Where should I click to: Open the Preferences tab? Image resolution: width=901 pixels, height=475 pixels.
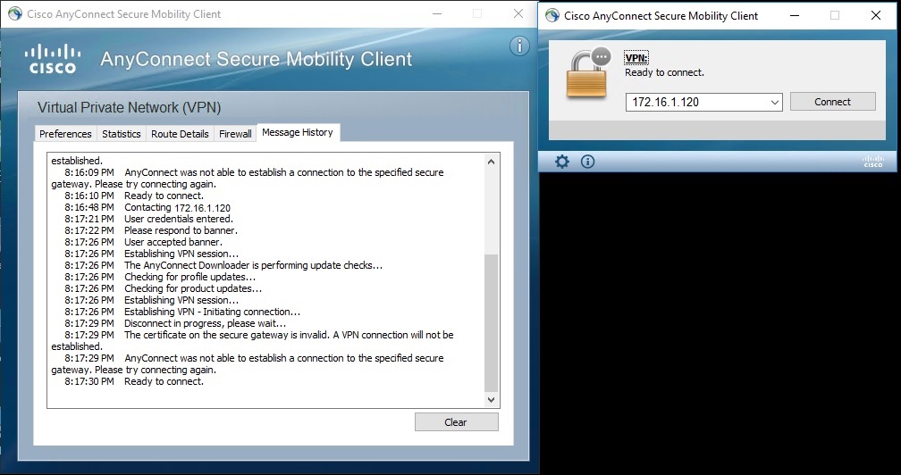[65, 134]
